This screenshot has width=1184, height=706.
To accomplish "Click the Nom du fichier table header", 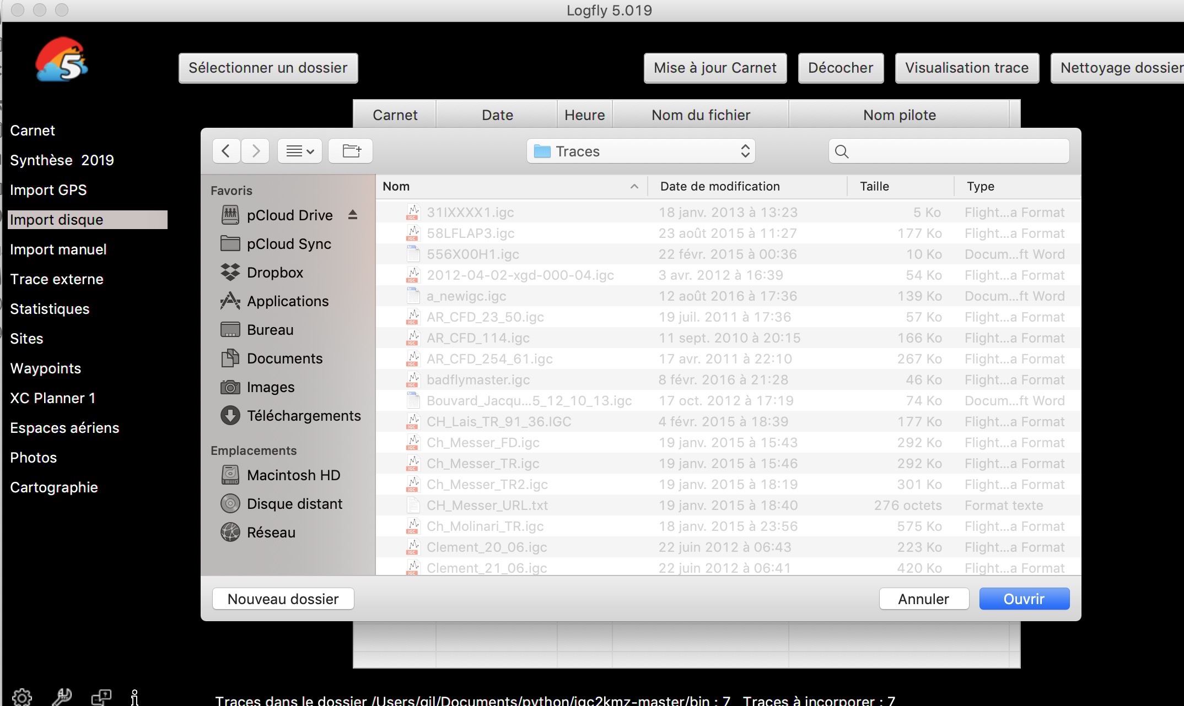I will (701, 115).
